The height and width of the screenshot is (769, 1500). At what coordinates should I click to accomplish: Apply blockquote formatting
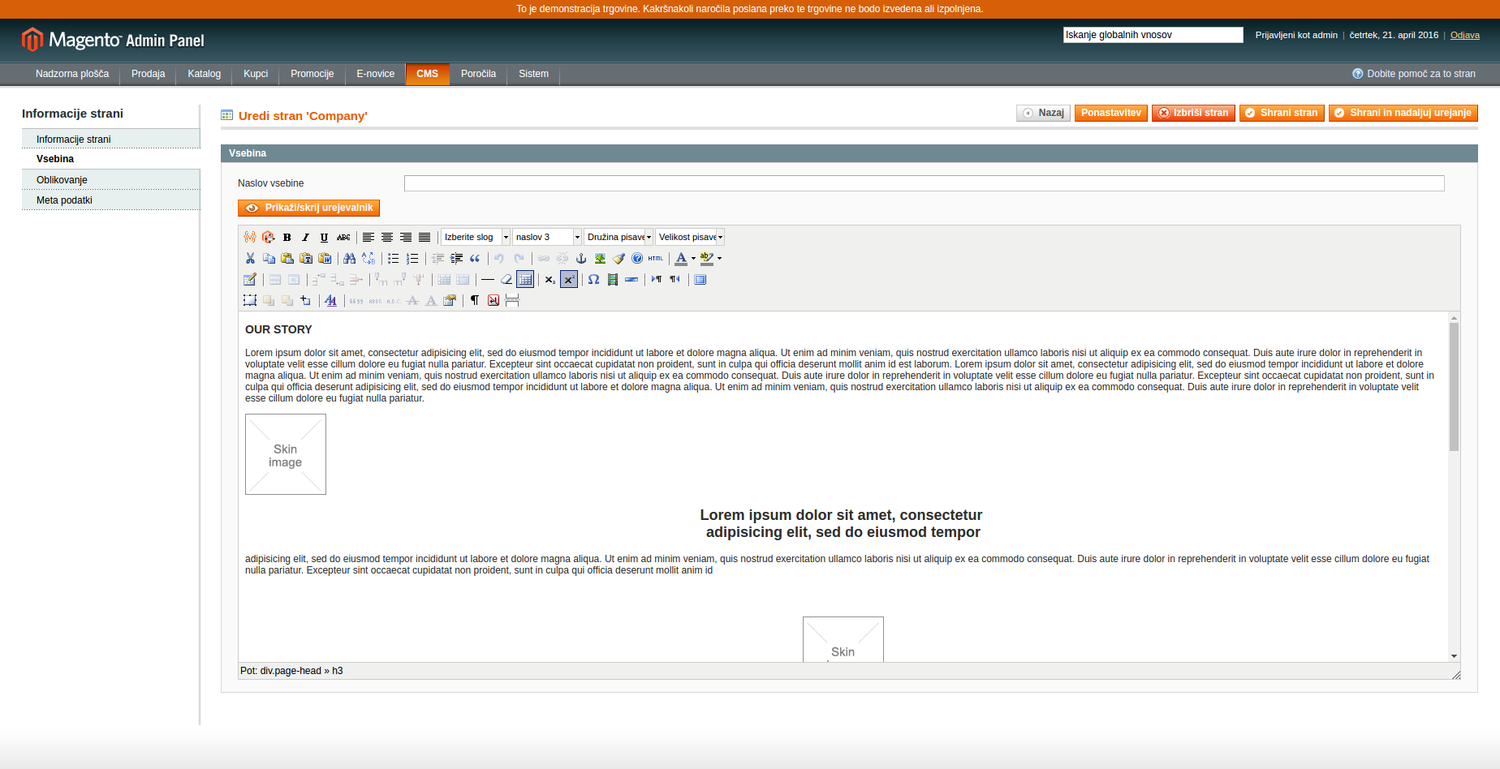click(475, 258)
